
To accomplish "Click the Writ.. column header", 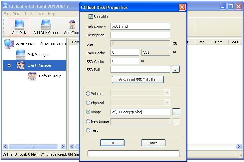I will click(x=236, y=42).
